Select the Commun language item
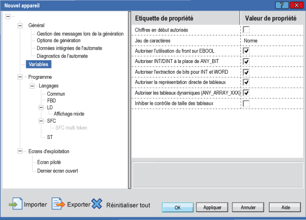The image size is (306, 220). click(x=56, y=94)
